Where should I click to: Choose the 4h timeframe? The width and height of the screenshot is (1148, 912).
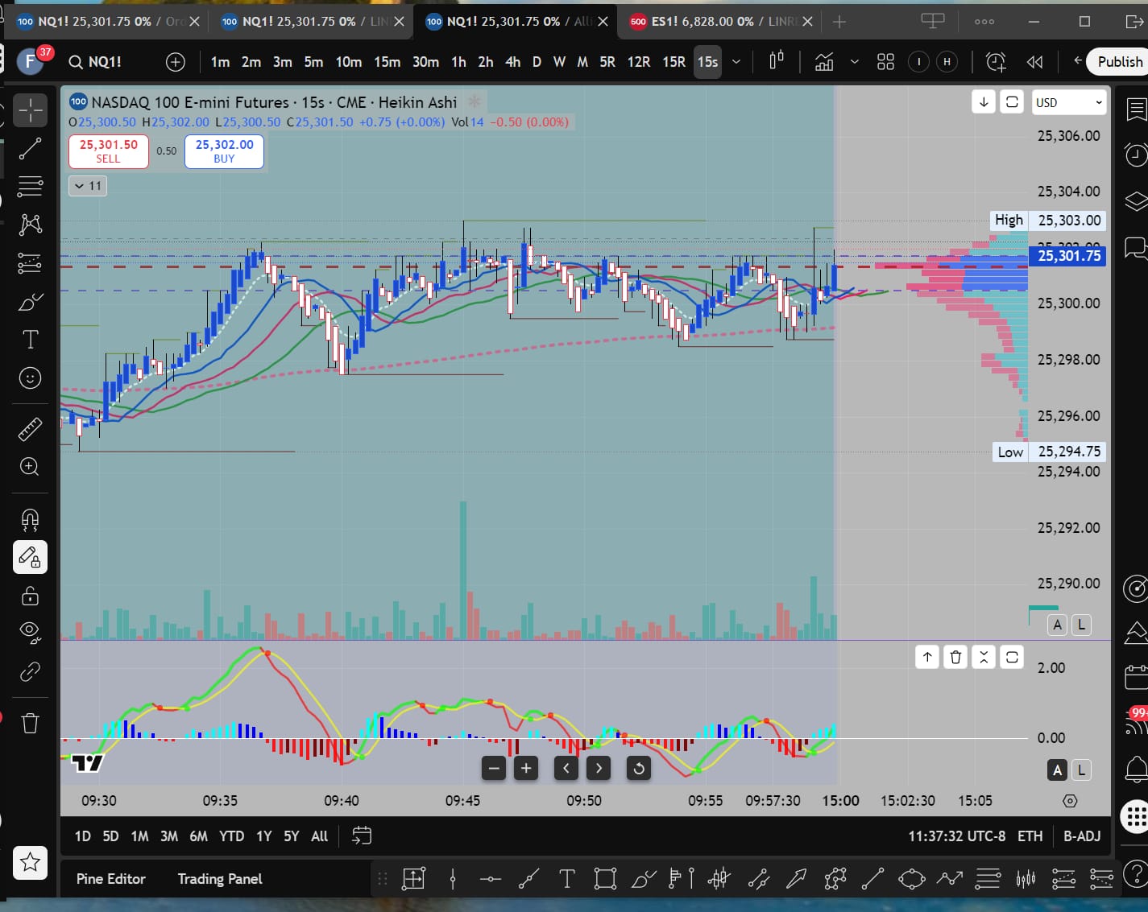coord(512,62)
